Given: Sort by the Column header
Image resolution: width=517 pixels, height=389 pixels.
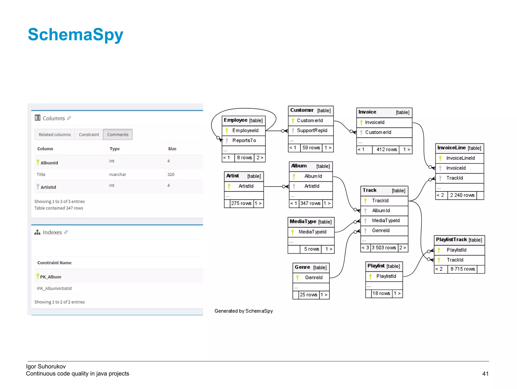Looking at the screenshot, I should pos(45,149).
